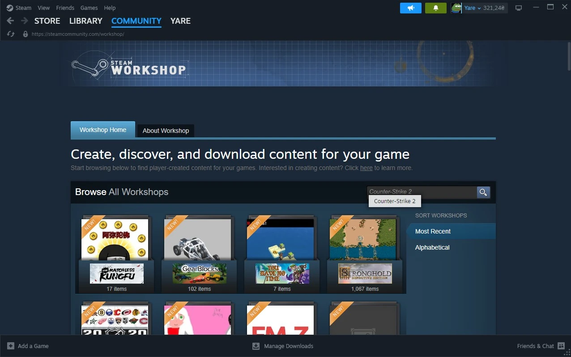Select the COMMUNITY section
The width and height of the screenshot is (571, 357).
136,21
